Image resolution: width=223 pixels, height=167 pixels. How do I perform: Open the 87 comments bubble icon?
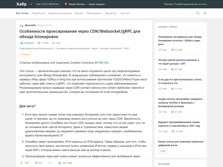click(x=172, y=69)
